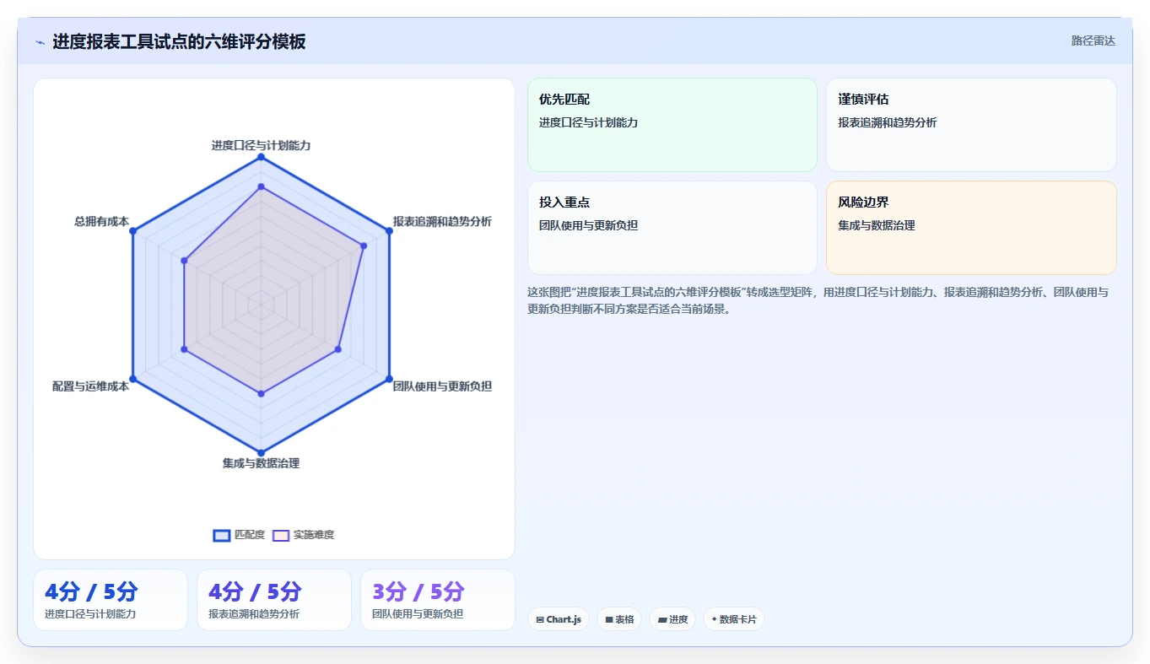Screen dimensions: 1150x664
Task: Toggle the 实施难度 legend swatch
Action: click(281, 535)
